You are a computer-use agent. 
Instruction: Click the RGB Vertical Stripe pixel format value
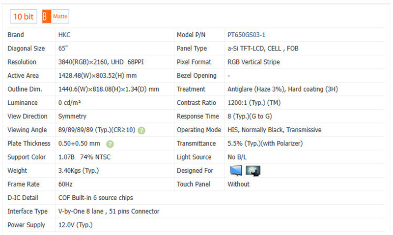click(253, 62)
